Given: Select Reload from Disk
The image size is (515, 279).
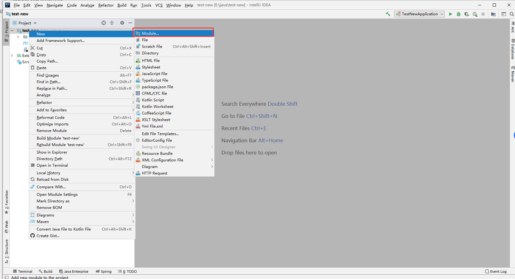Looking at the screenshot, I should coord(82,180).
